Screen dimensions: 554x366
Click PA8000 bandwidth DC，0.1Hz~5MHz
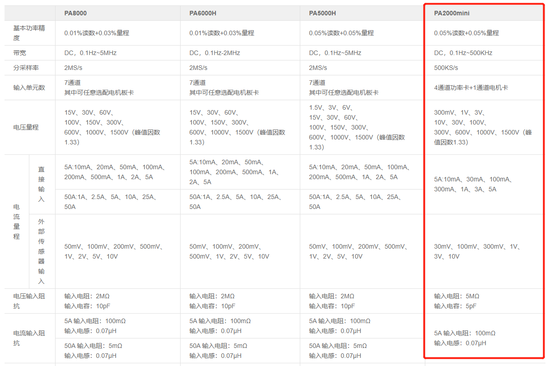tap(90, 53)
